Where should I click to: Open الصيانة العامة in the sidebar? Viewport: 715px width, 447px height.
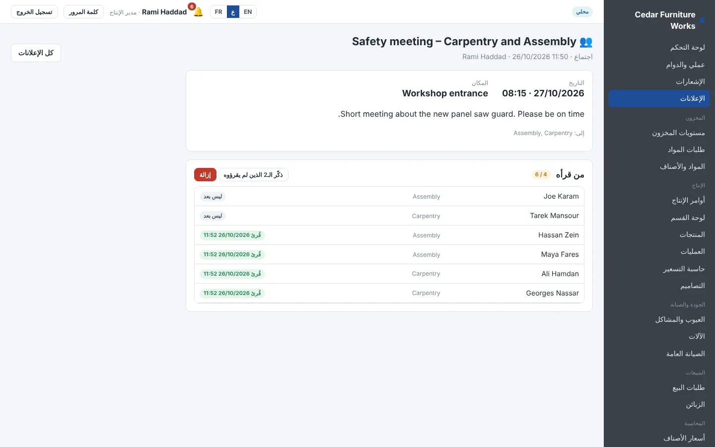click(659, 354)
